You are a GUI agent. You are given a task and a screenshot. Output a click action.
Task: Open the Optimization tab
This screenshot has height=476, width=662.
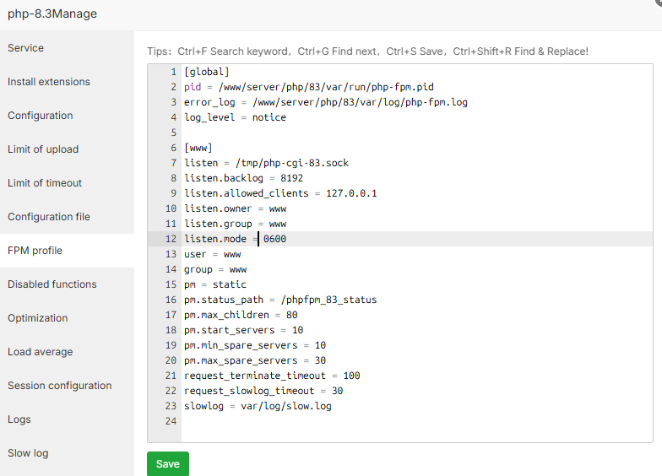click(x=38, y=318)
